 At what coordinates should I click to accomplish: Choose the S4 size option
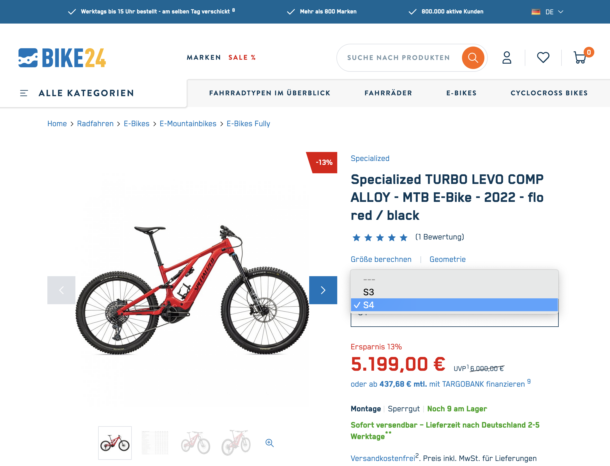(454, 305)
